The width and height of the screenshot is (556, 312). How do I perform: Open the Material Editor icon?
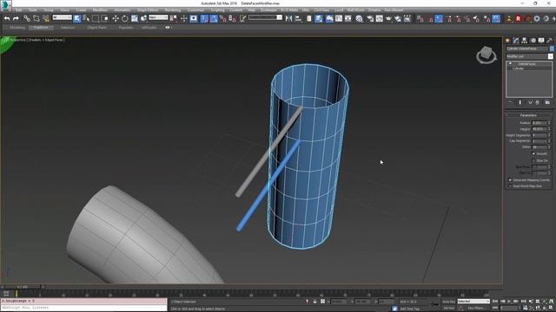(x=359, y=18)
